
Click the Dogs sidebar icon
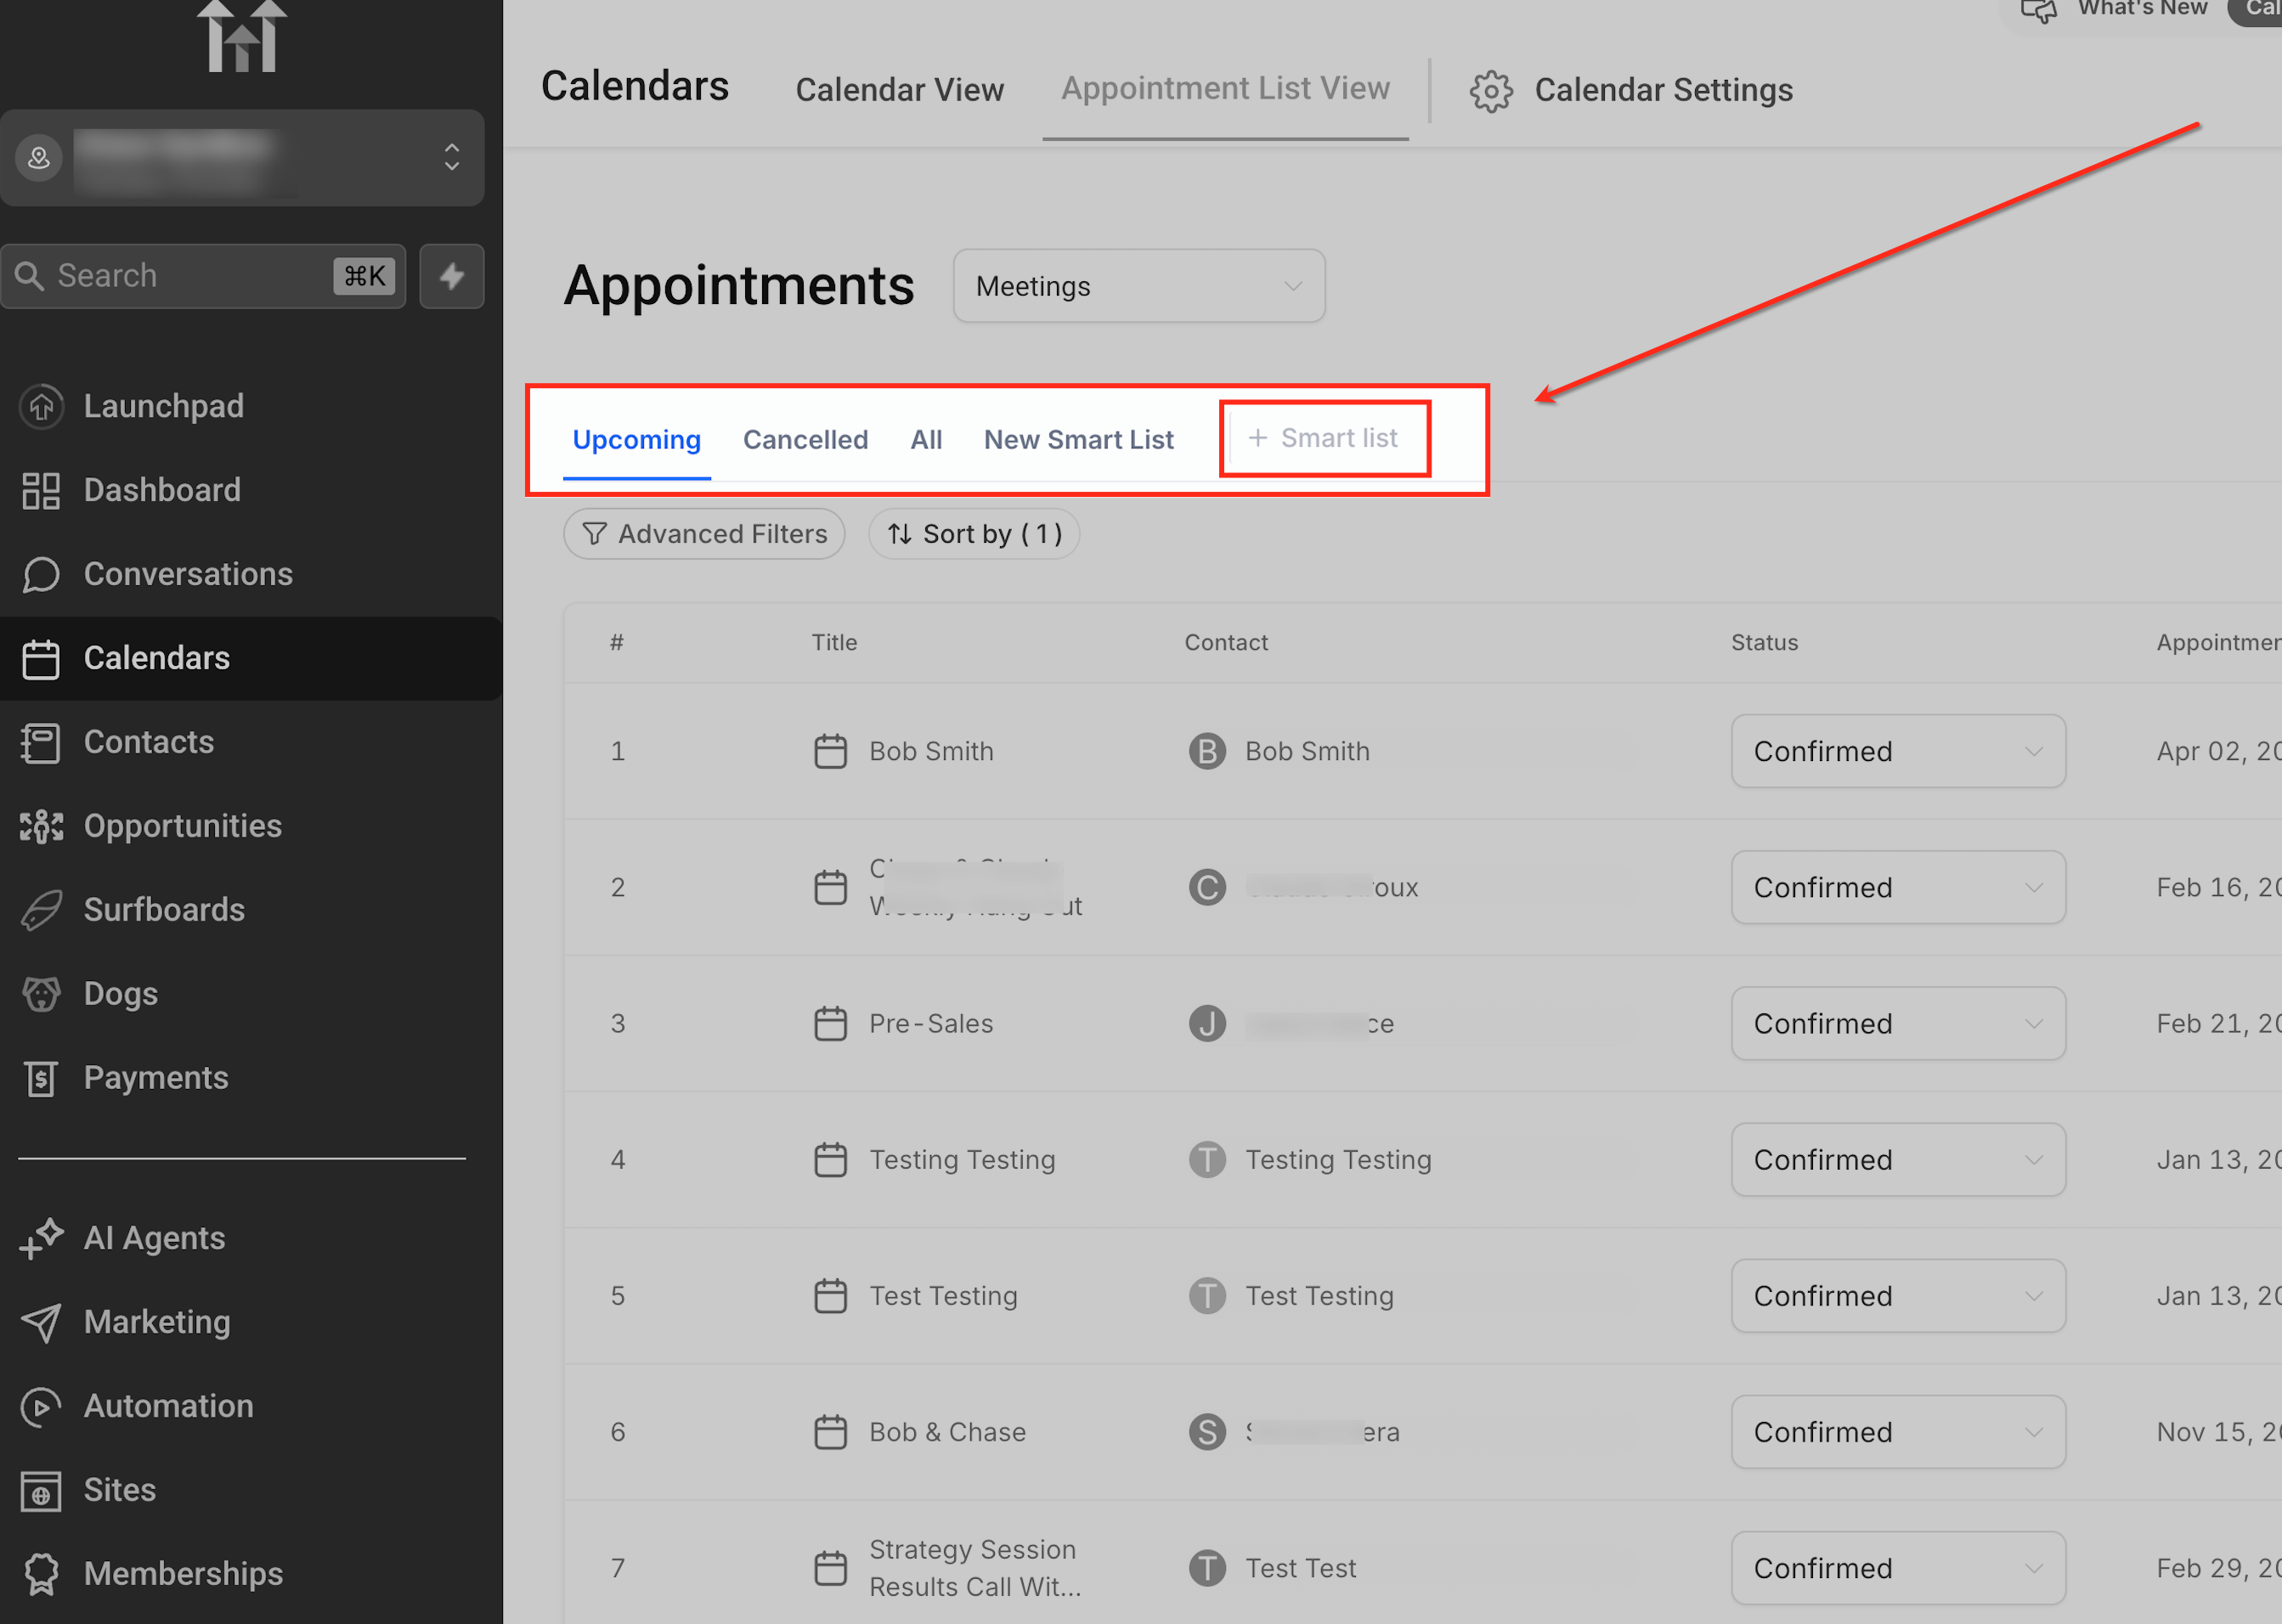click(41, 994)
